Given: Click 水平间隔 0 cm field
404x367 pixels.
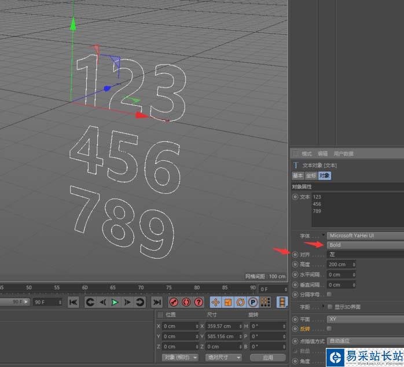Looking at the screenshot, I should pyautogui.click(x=339, y=275).
